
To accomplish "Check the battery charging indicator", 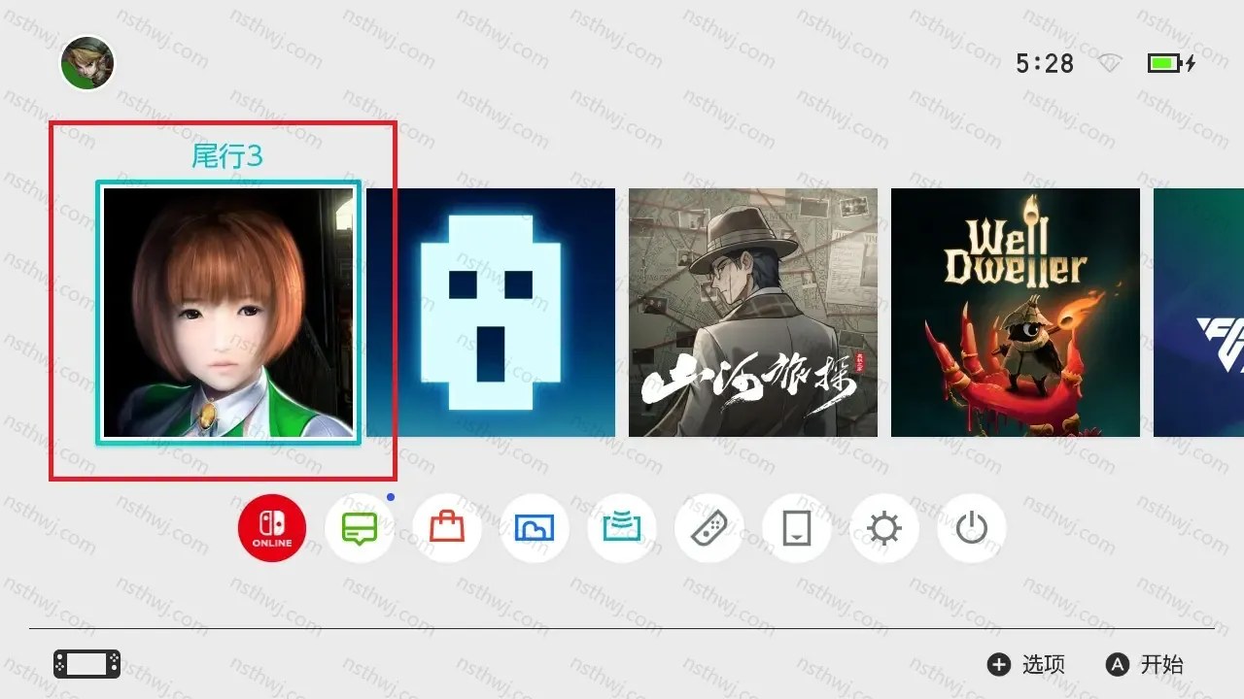I will tap(1171, 64).
